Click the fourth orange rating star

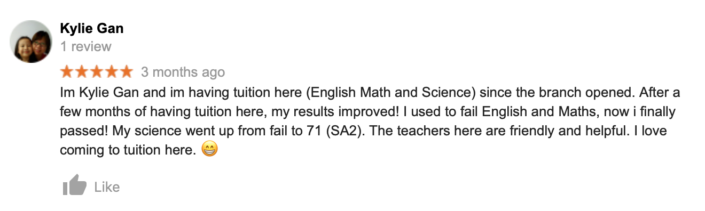coord(111,71)
